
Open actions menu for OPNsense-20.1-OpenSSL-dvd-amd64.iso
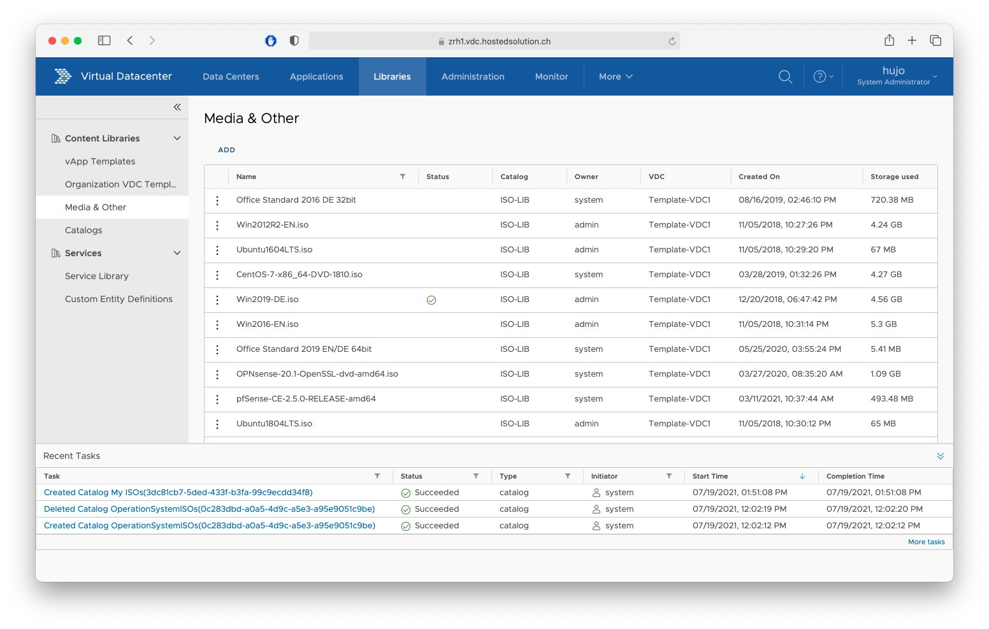click(217, 374)
